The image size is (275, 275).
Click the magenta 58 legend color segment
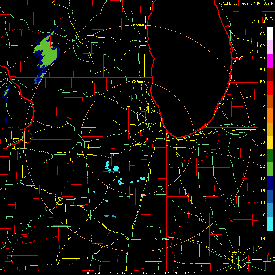tap(270, 61)
